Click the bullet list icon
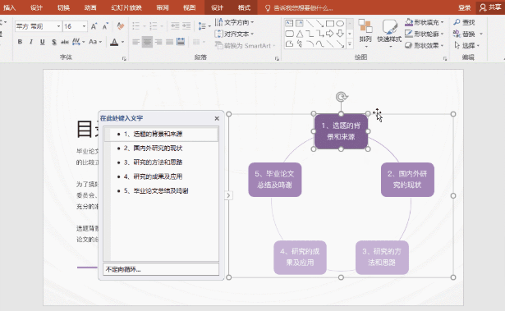The width and height of the screenshot is (505, 311). [136, 26]
